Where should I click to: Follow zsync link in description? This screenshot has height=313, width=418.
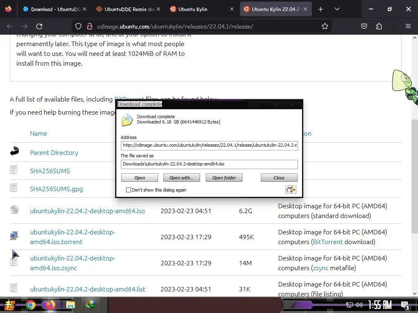320,268
